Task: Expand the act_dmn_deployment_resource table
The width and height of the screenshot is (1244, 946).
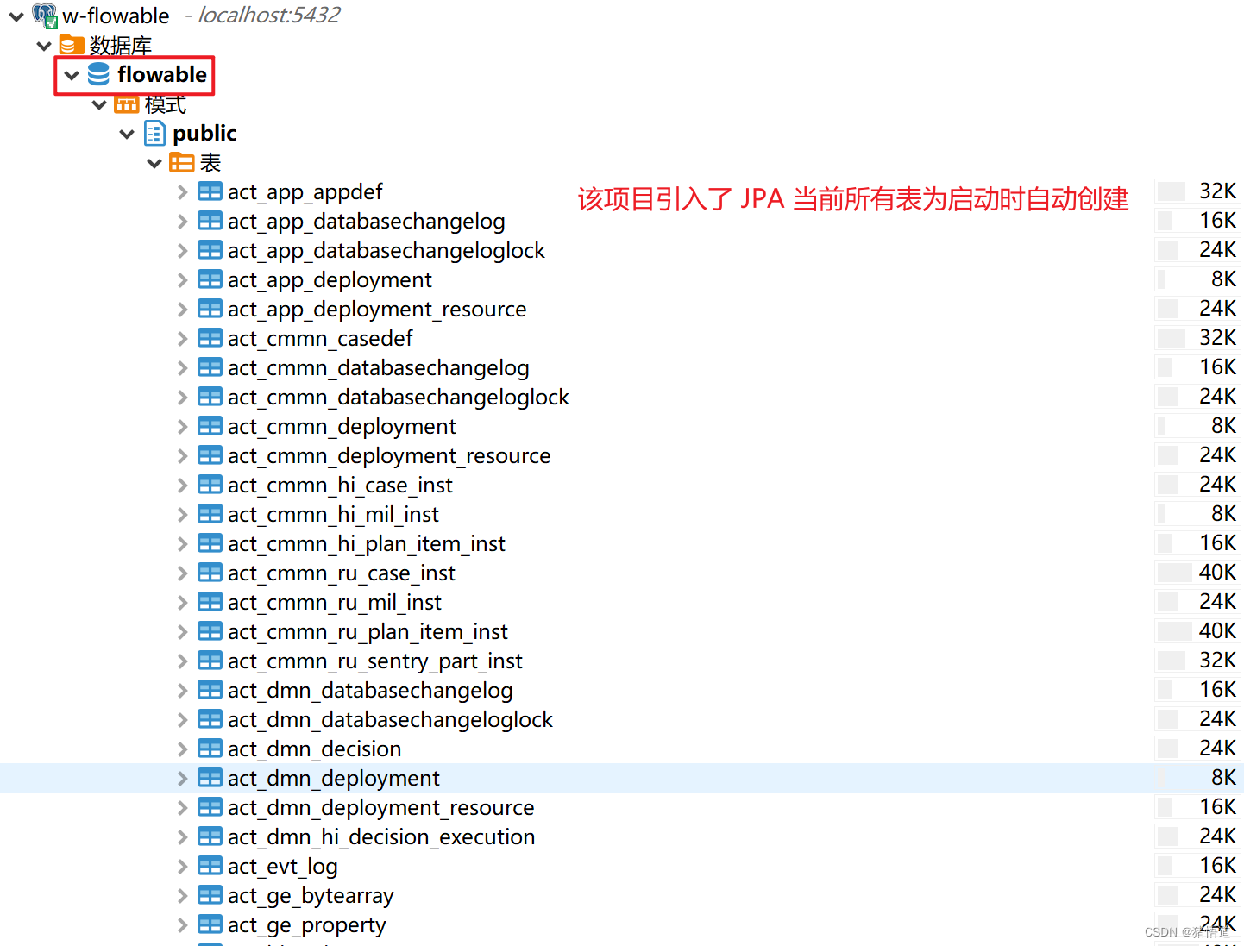Action: (x=182, y=807)
